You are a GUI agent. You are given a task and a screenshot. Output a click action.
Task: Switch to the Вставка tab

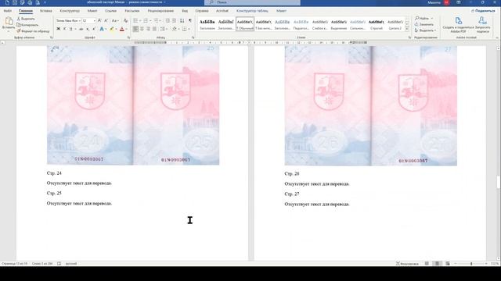[x=46, y=11]
